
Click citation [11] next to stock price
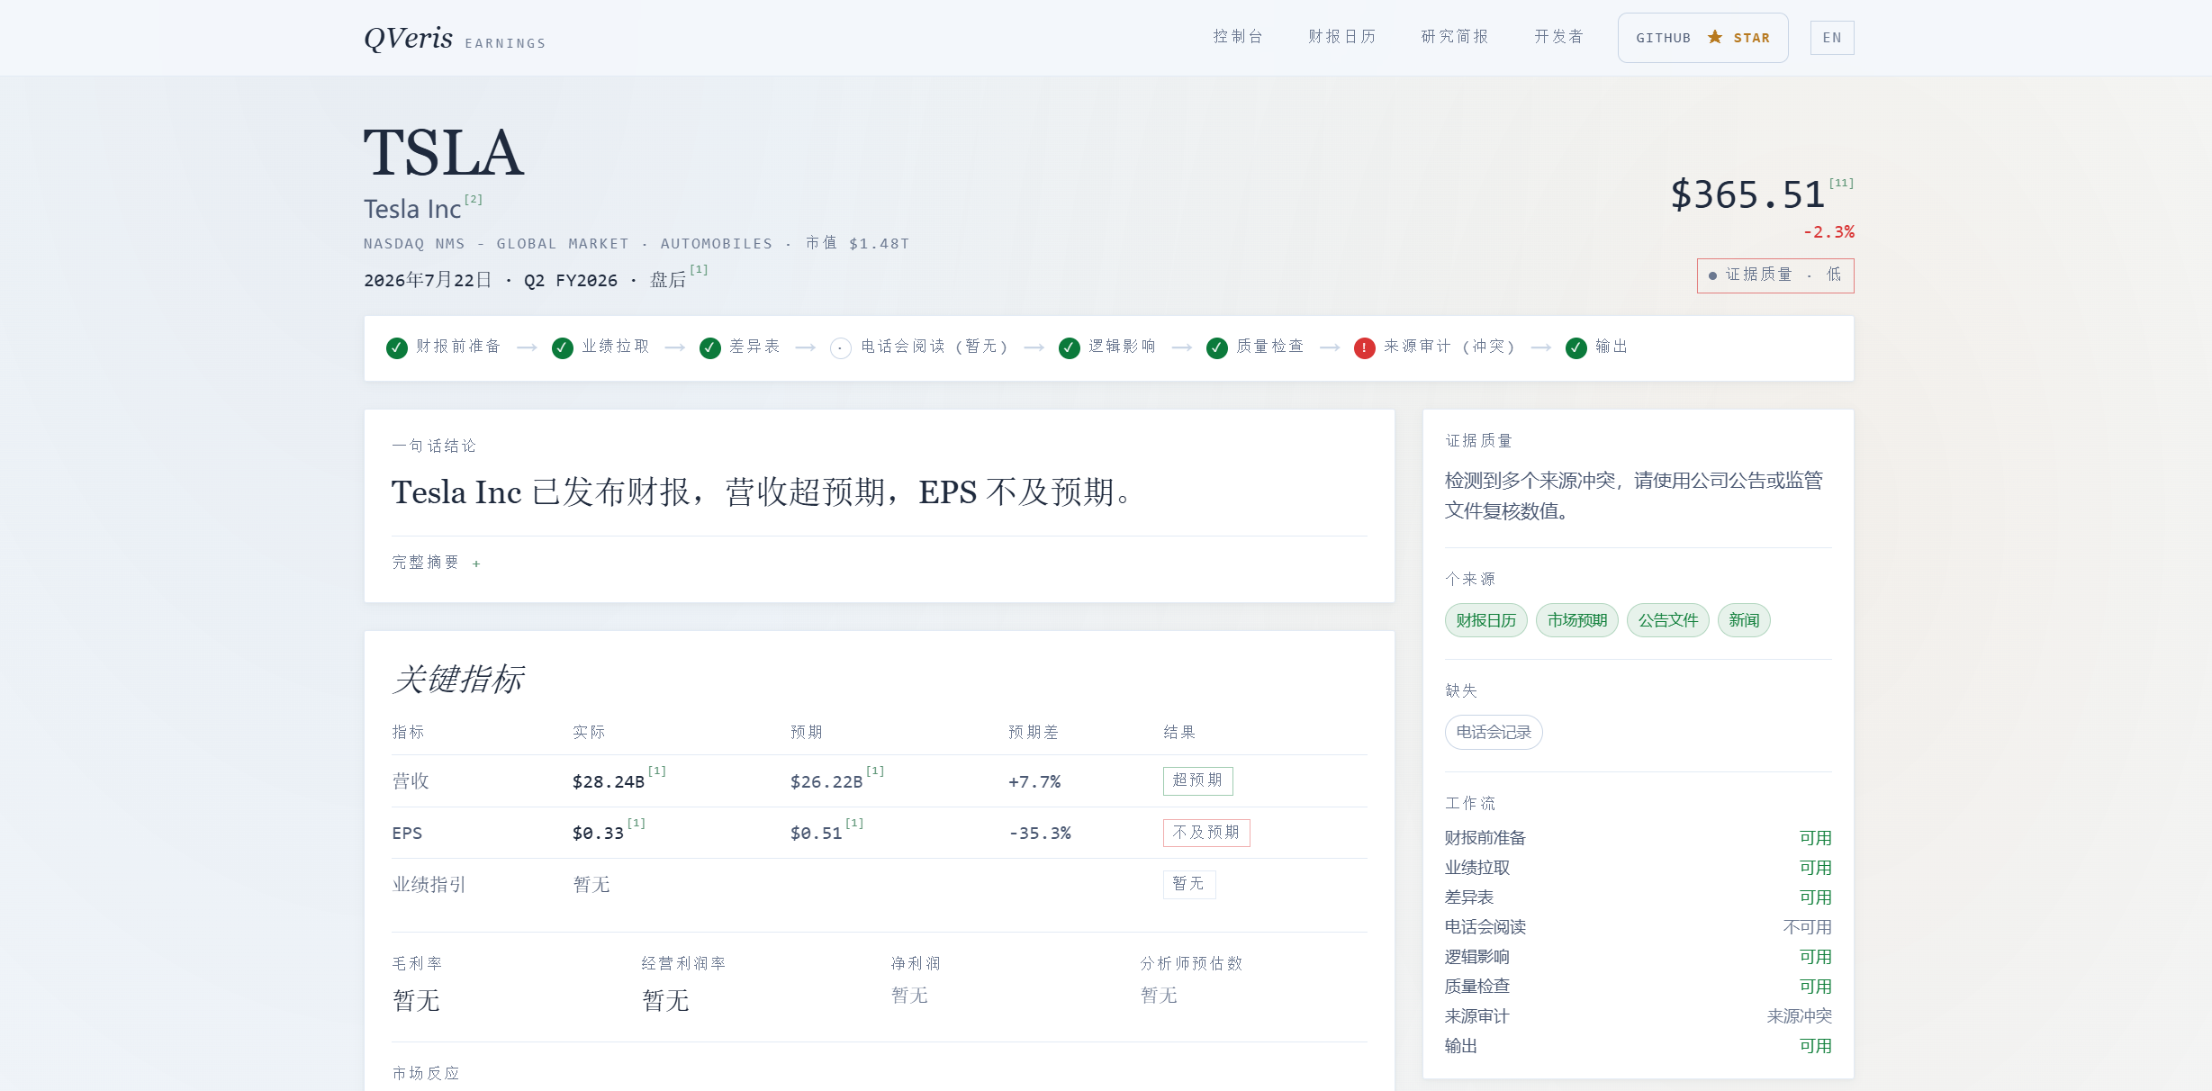point(1842,183)
